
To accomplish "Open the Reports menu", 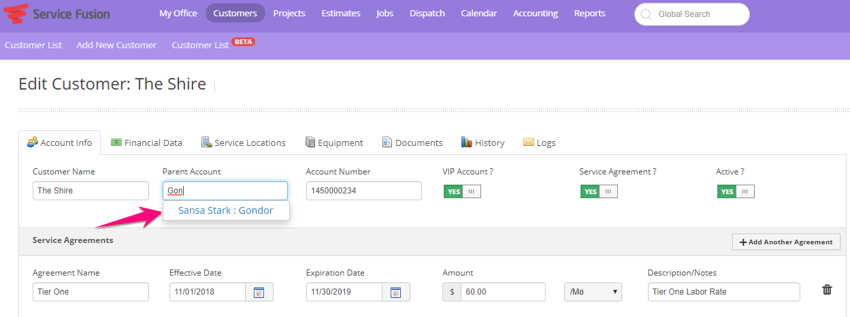I will click(589, 13).
